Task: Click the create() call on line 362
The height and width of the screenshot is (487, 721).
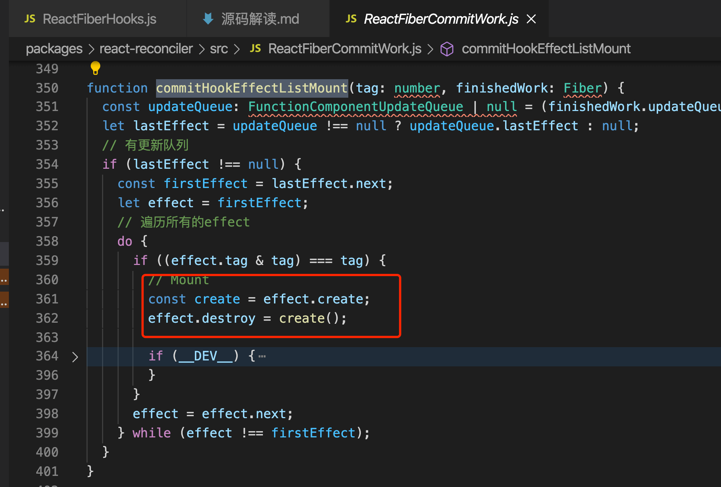Action: point(309,318)
